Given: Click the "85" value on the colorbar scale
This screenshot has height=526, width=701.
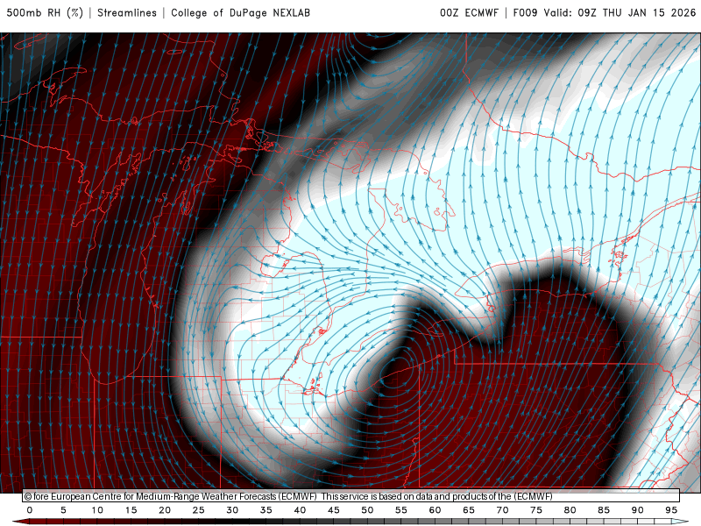Looking at the screenshot, I should (604, 510).
